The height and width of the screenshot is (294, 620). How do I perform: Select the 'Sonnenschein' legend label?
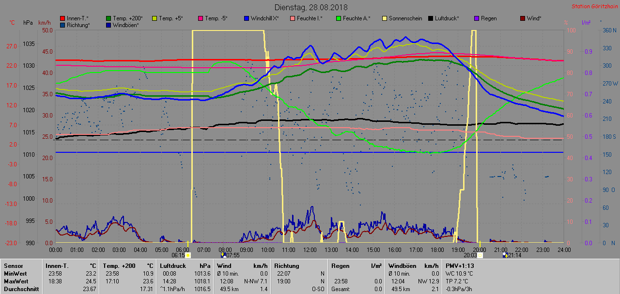[x=405, y=18]
